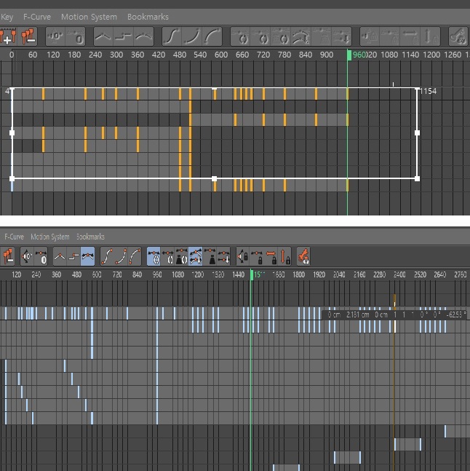Toggle Clamp tangents icon in lower toolbar
Screen dimensions: 470x471
168,256
